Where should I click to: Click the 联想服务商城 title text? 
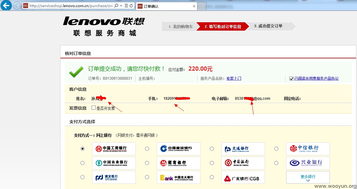[105, 33]
